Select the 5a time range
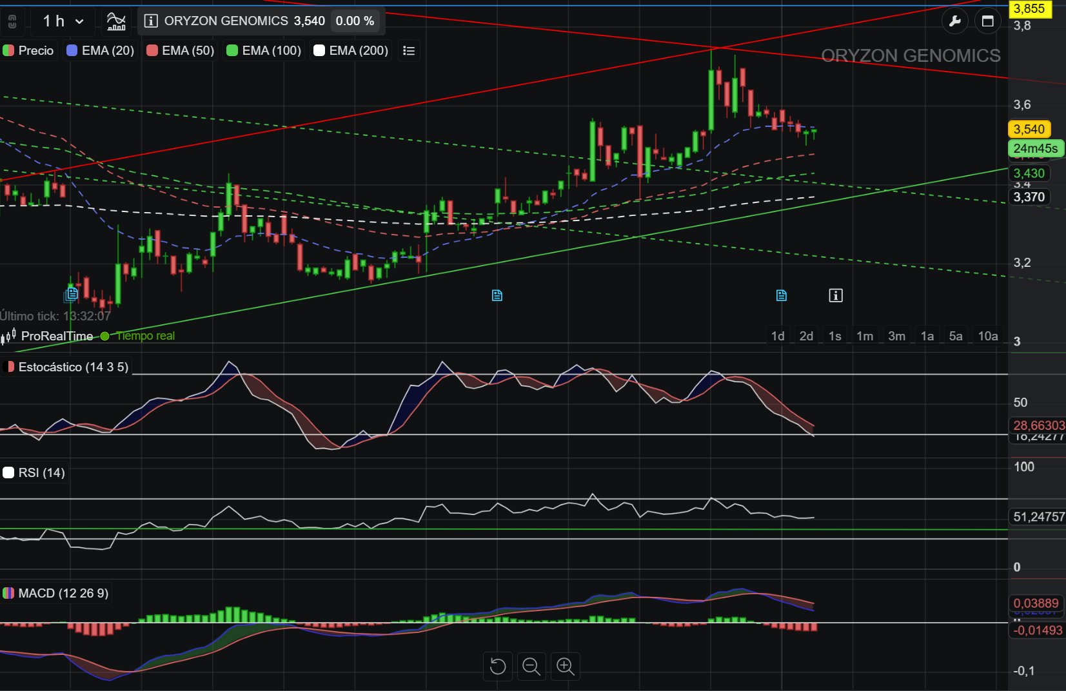The image size is (1066, 691). point(956,336)
